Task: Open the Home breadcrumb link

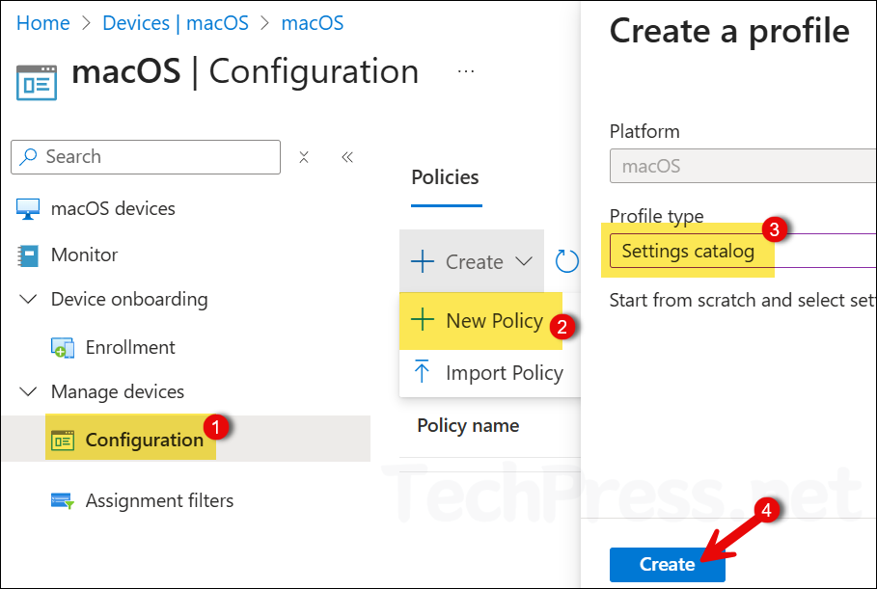Action: pos(43,23)
